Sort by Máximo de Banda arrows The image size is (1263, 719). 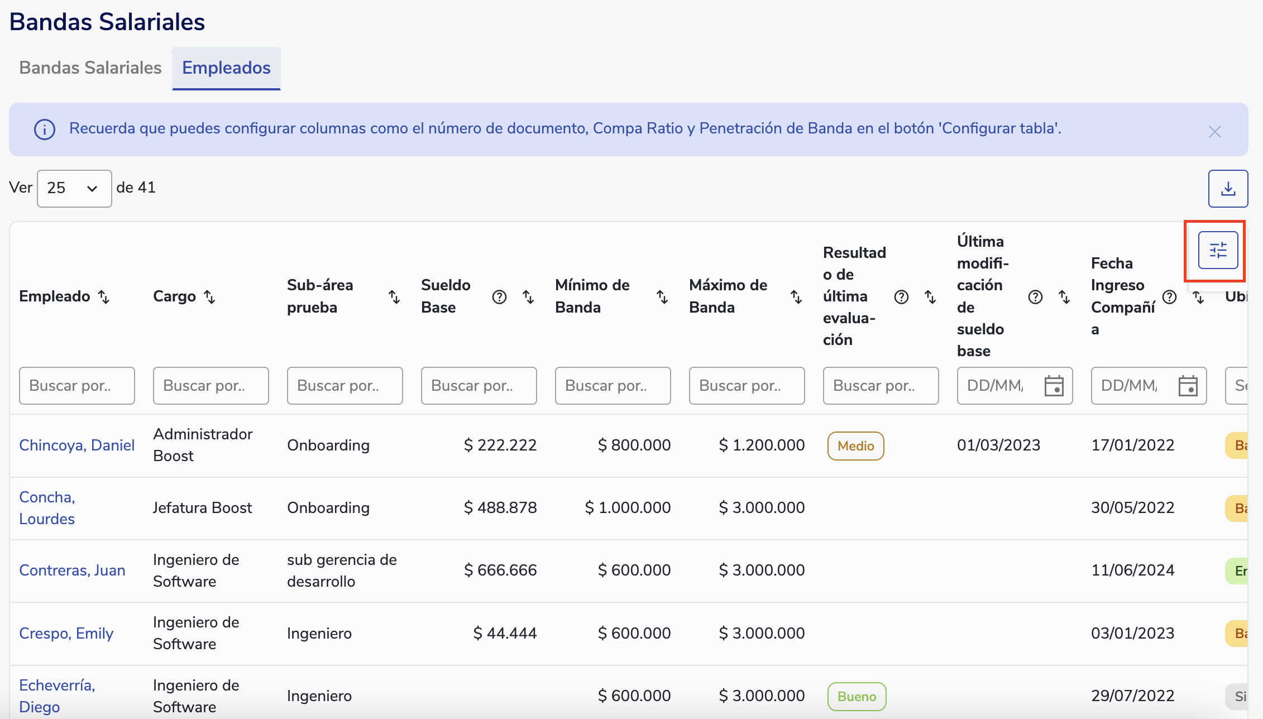[796, 297]
